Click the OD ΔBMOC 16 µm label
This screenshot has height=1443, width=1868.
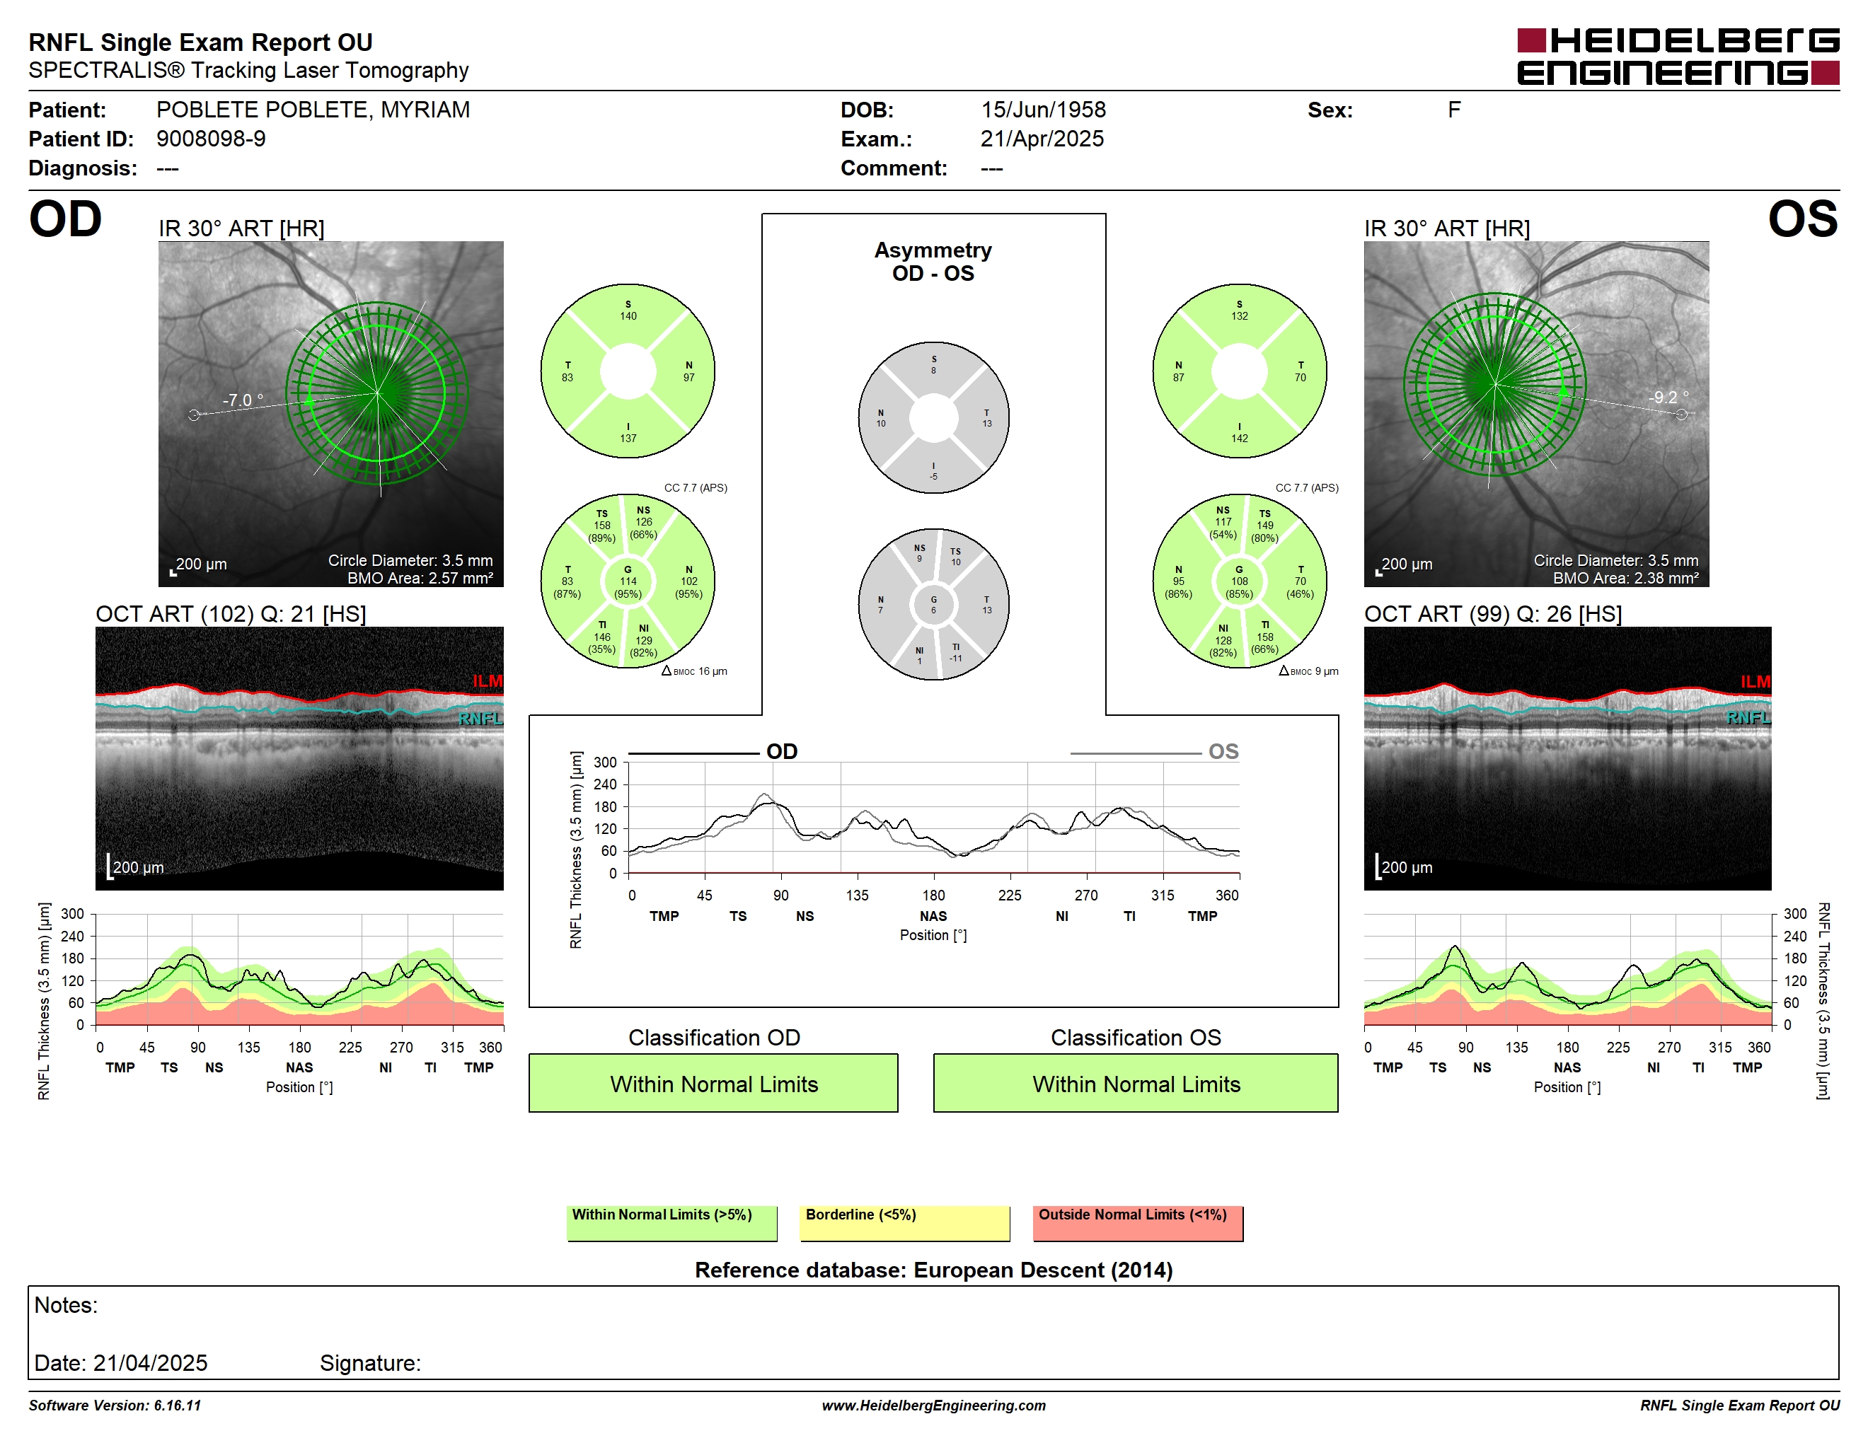point(693,671)
